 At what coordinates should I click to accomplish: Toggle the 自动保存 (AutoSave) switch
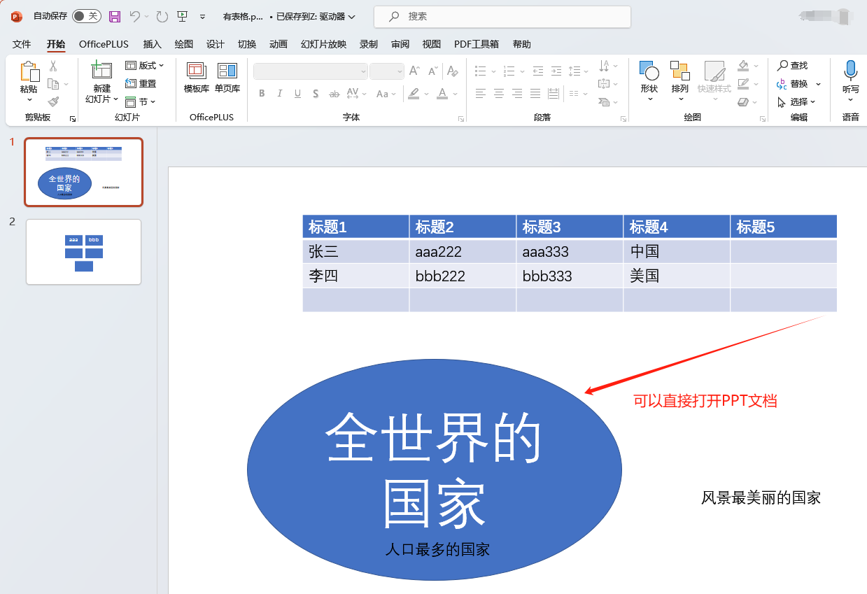(x=86, y=16)
